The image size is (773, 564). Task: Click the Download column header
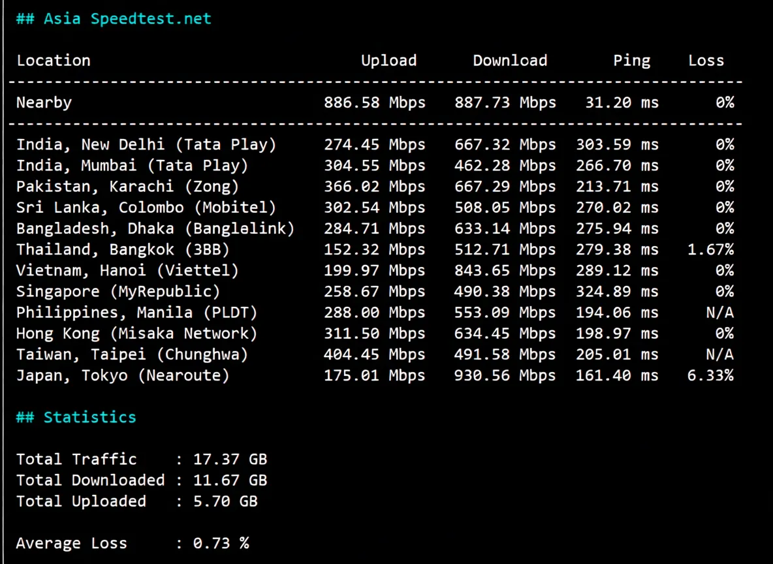click(x=510, y=60)
